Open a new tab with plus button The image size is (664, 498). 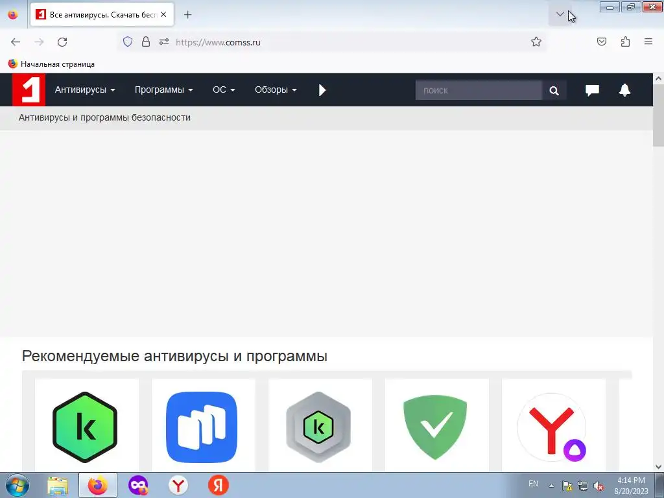[187, 15]
